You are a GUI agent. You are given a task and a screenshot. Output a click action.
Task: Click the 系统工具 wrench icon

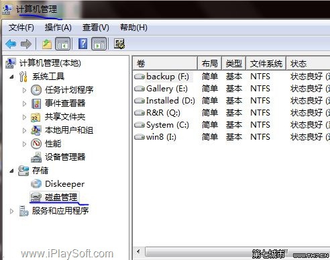23,77
